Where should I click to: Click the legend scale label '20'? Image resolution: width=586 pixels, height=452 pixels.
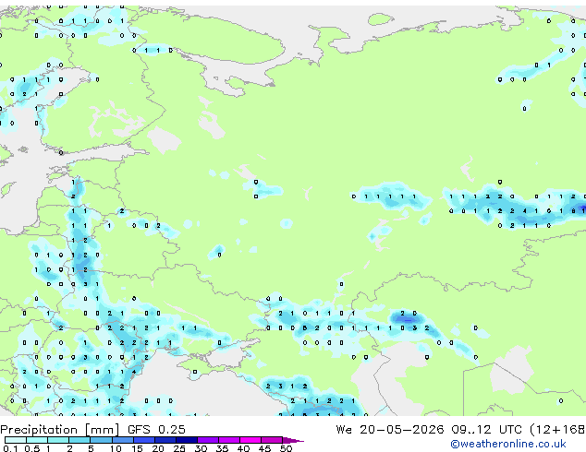pos(158,448)
